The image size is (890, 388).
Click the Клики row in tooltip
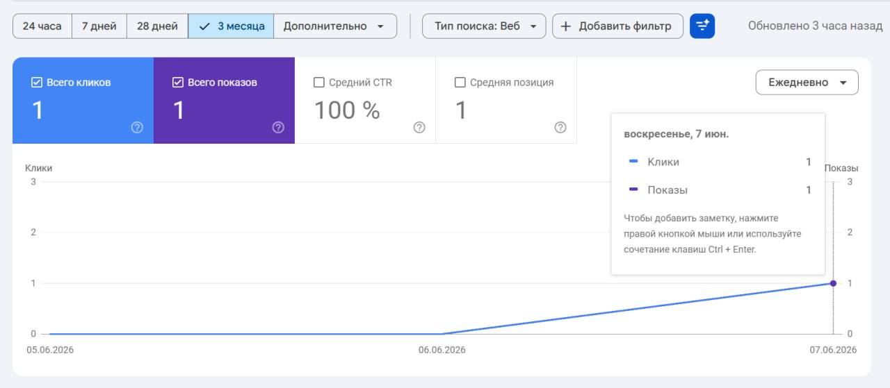coord(719,162)
